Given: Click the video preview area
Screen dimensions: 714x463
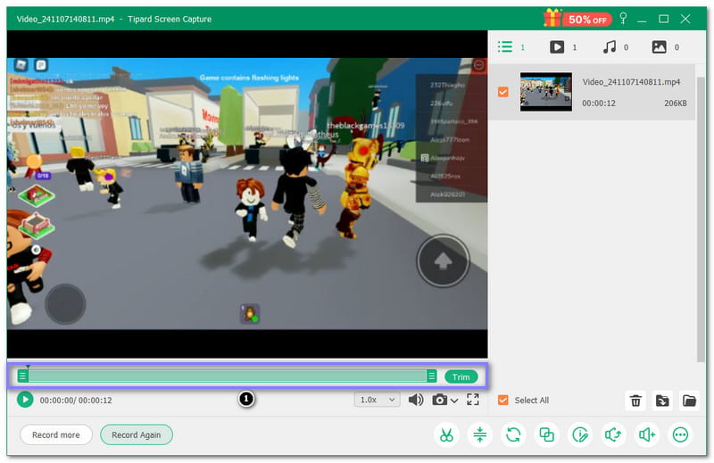Looking at the screenshot, I should click(x=247, y=194).
